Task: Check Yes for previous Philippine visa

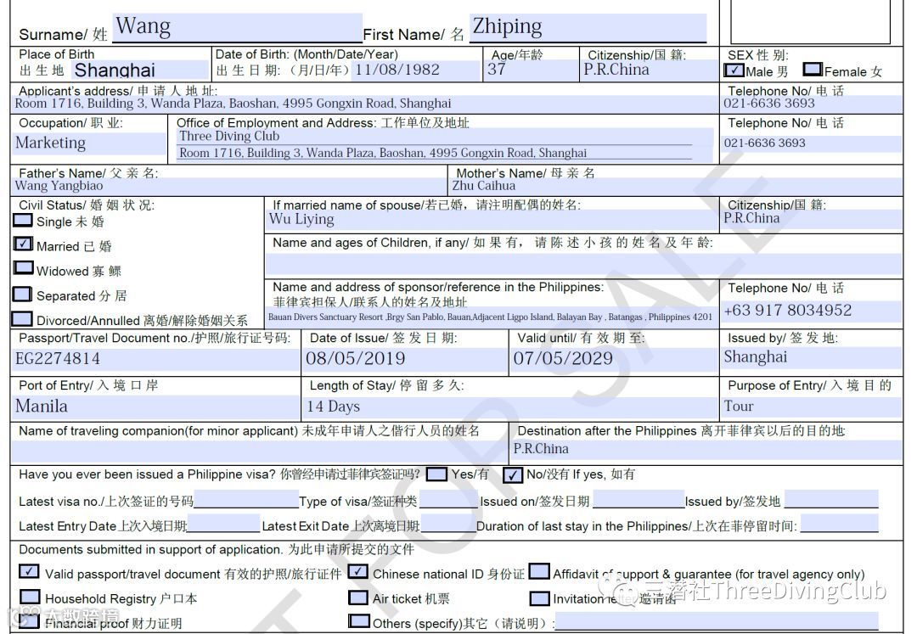Action: tap(437, 474)
